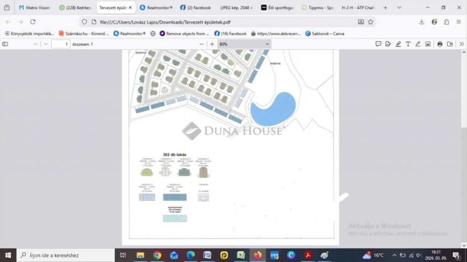The image size is (467, 262).
Task: Open the list all tabs dropdown
Action: (x=399, y=7)
